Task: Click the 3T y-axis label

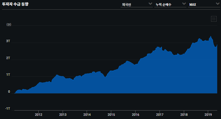Action: click(x=8, y=41)
